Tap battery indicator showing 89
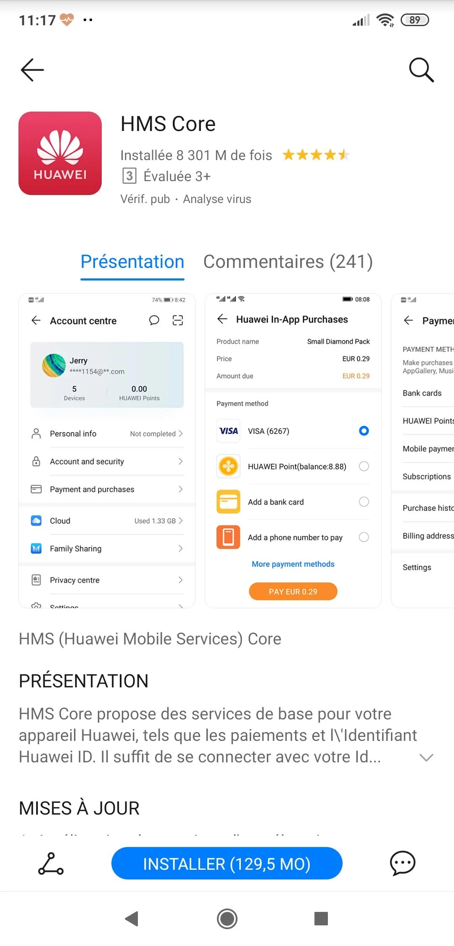 click(415, 20)
